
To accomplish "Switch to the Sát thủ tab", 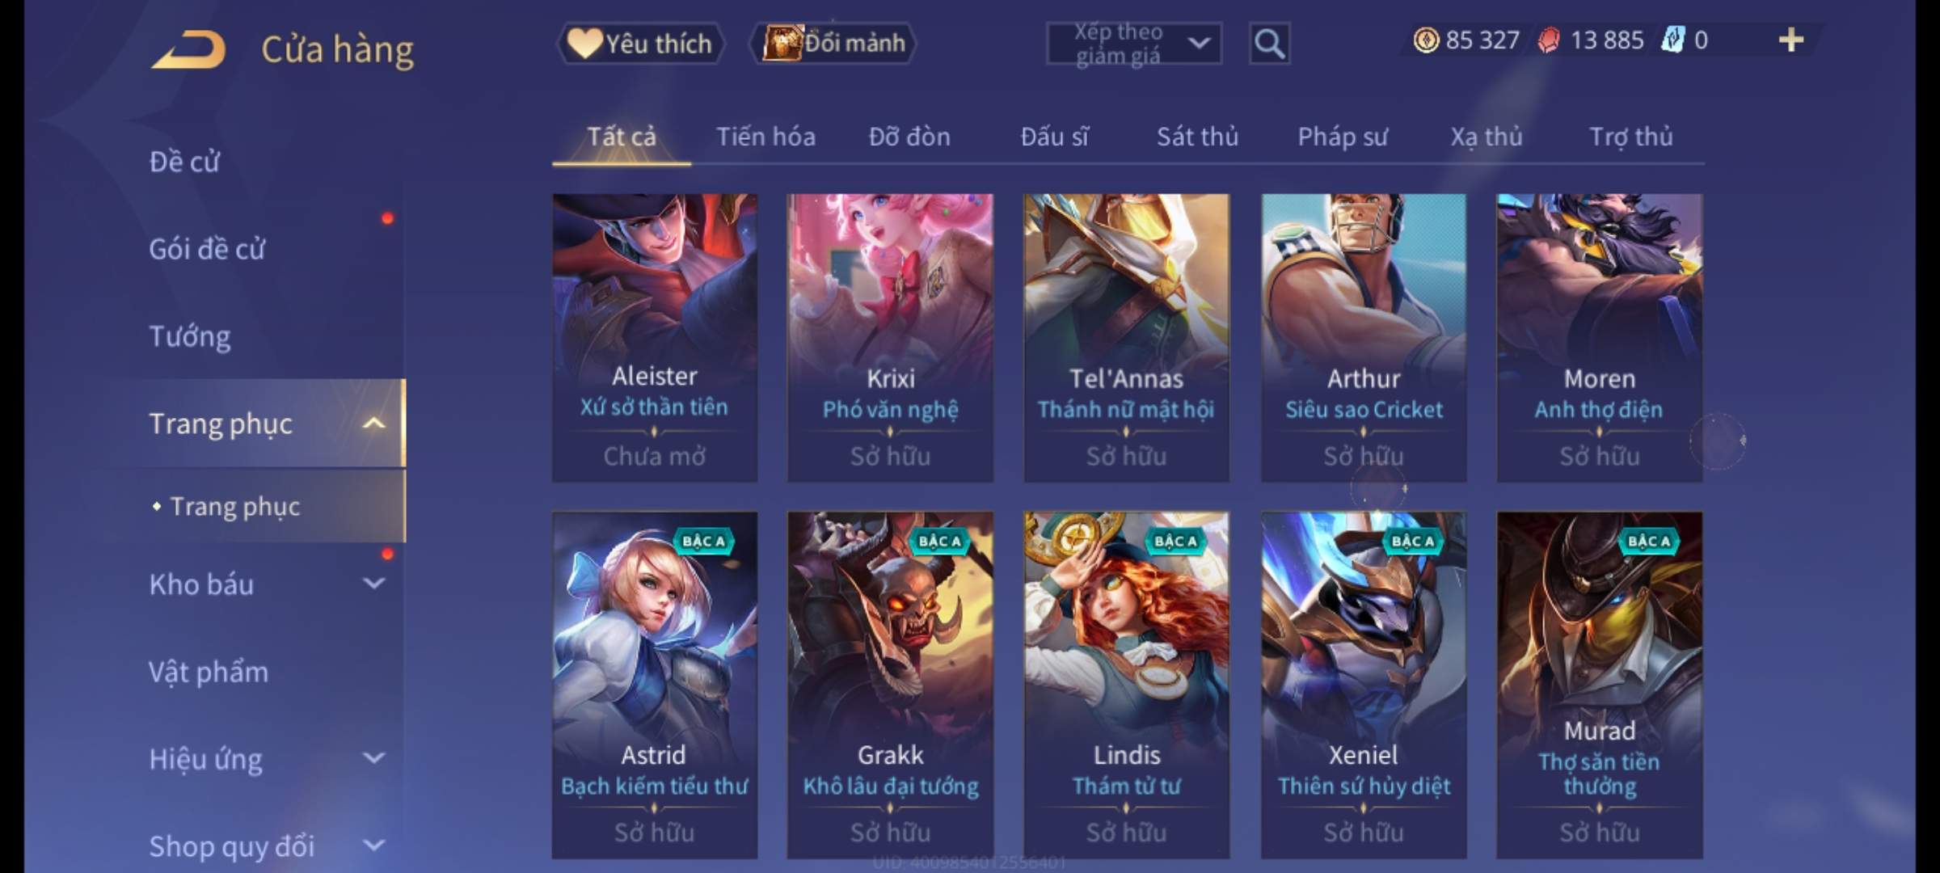I will tap(1197, 137).
